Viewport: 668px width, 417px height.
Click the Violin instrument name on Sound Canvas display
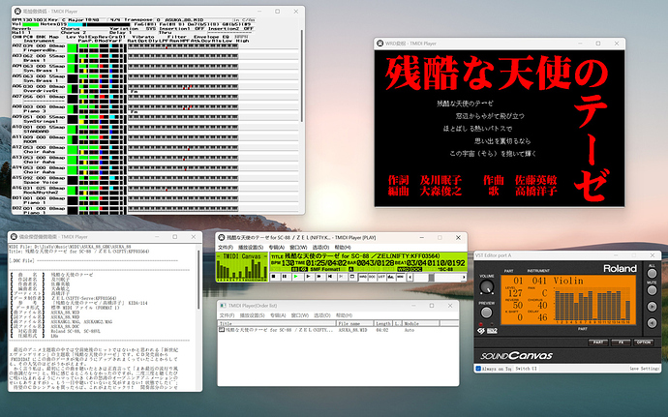point(568,281)
